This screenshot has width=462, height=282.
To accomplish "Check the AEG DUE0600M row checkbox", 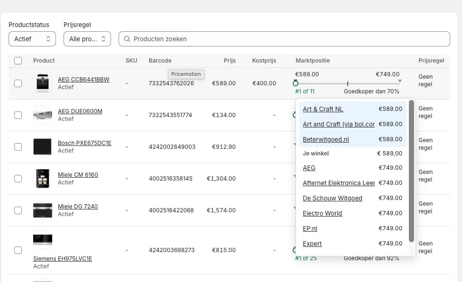I will tap(18, 115).
